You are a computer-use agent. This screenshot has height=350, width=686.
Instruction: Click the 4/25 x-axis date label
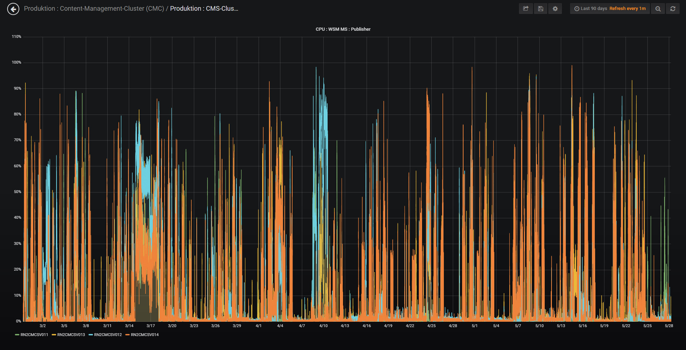[431, 326]
